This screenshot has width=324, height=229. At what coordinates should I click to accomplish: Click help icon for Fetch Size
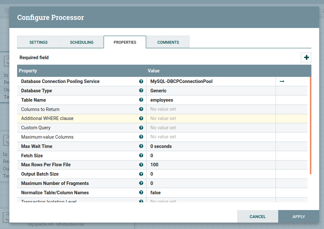141,156
